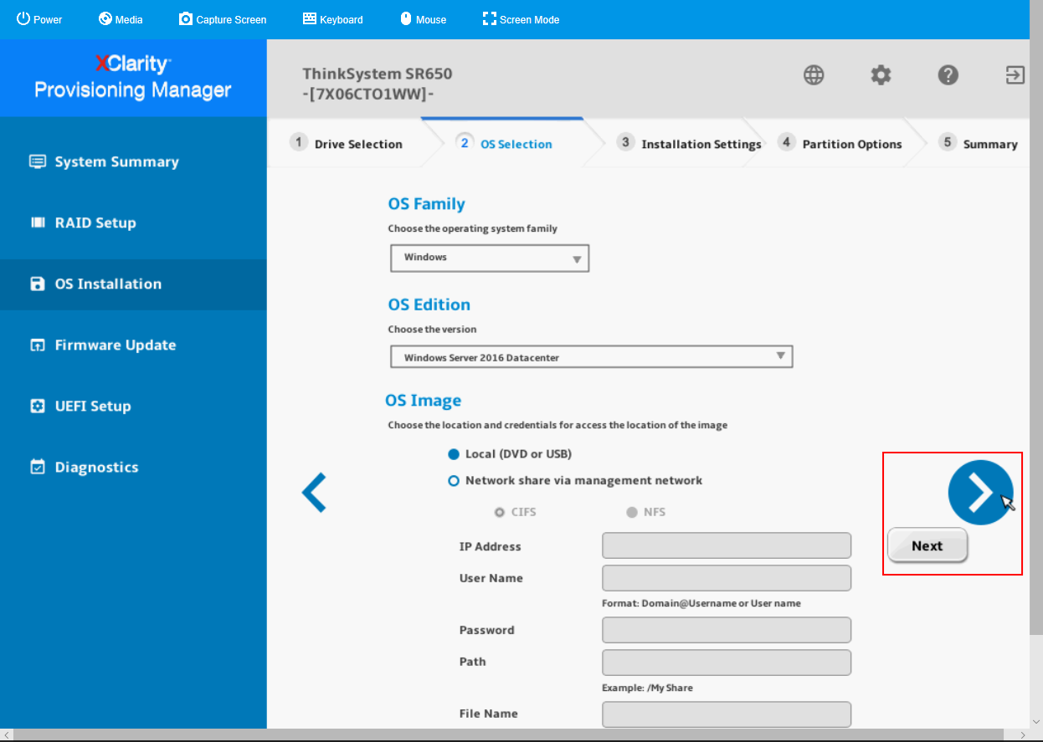Go to step 5 Summary

[979, 143]
